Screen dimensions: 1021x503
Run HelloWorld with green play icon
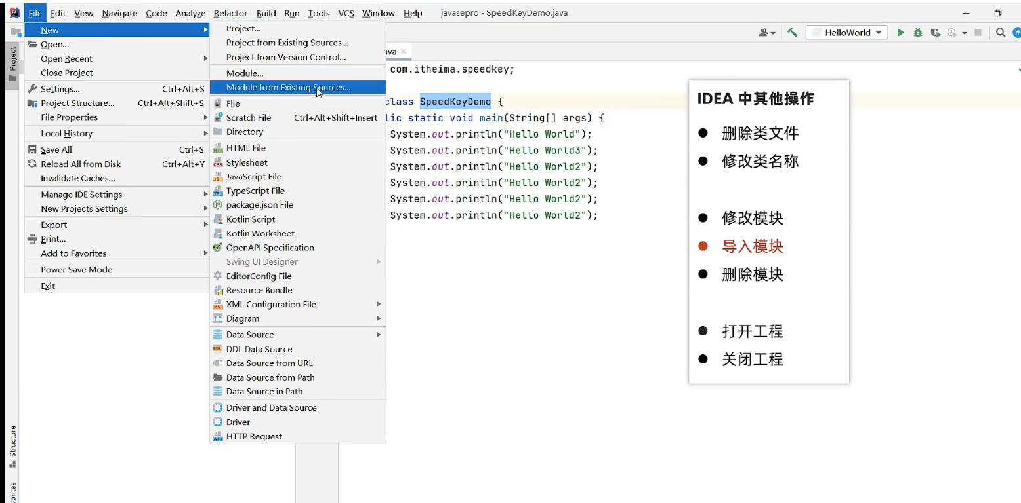click(x=901, y=32)
